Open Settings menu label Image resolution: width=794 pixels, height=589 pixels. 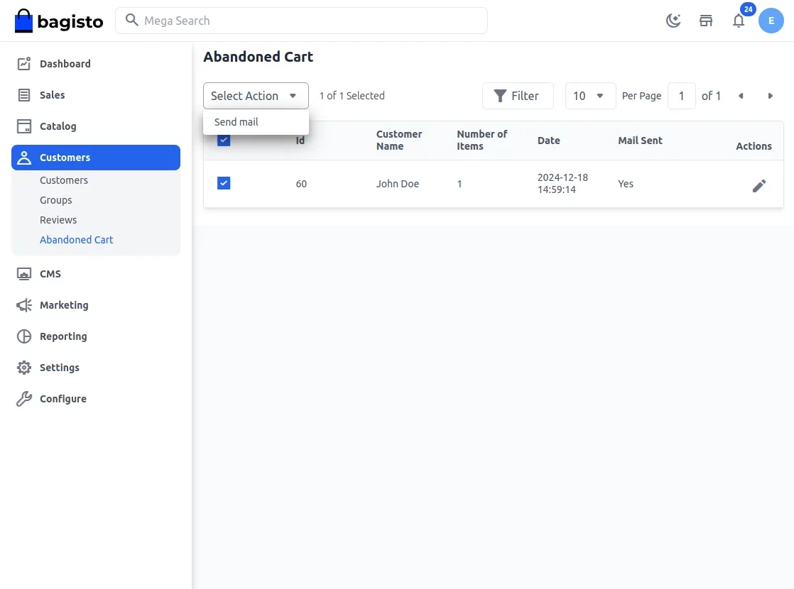[x=59, y=368]
